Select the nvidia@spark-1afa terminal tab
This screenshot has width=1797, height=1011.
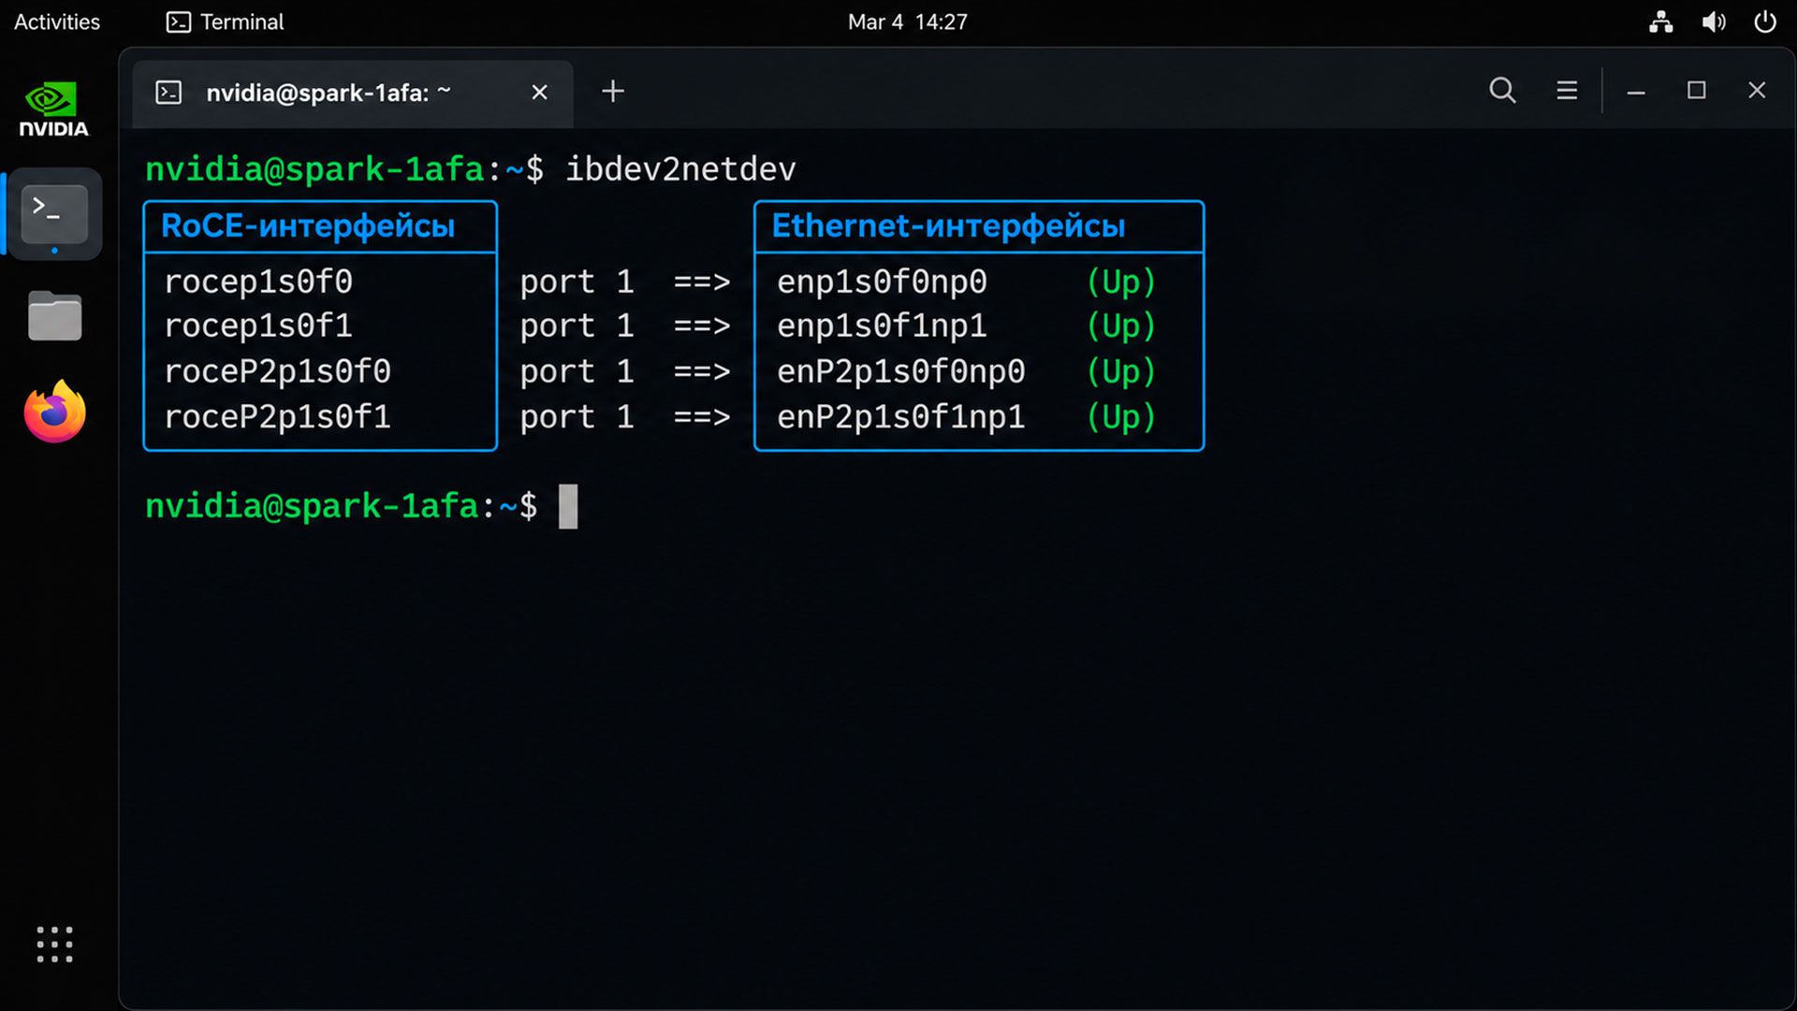[x=353, y=94]
